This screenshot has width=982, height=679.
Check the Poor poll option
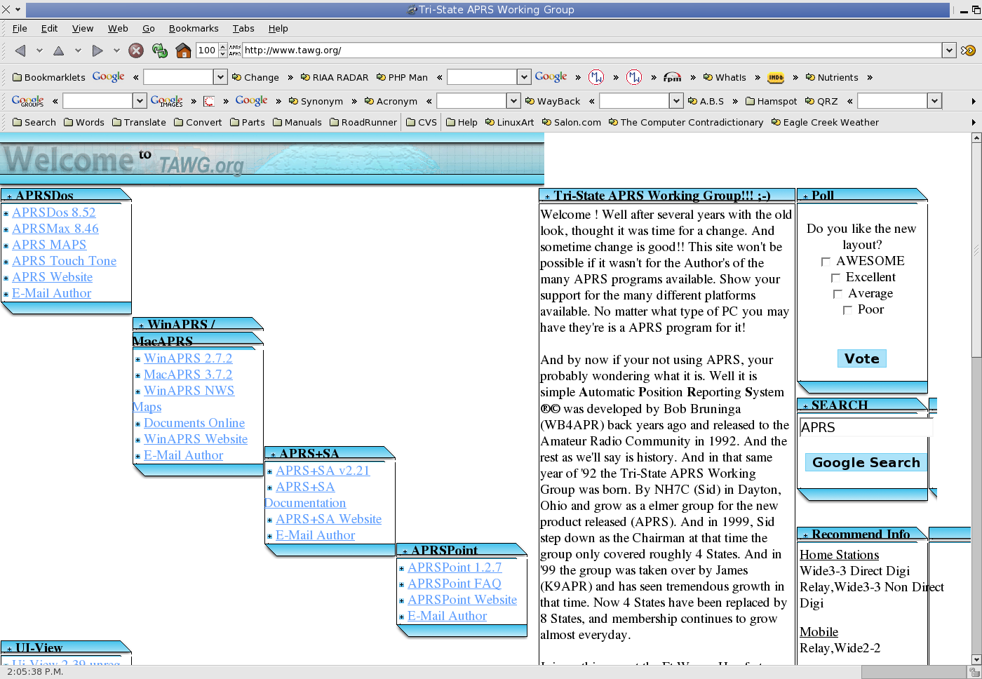click(x=847, y=310)
